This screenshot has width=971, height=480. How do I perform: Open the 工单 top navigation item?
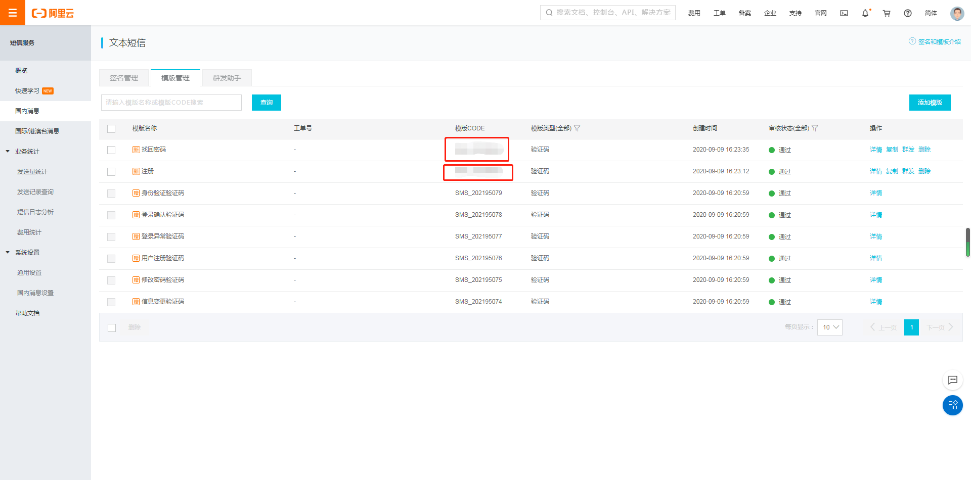tap(720, 13)
